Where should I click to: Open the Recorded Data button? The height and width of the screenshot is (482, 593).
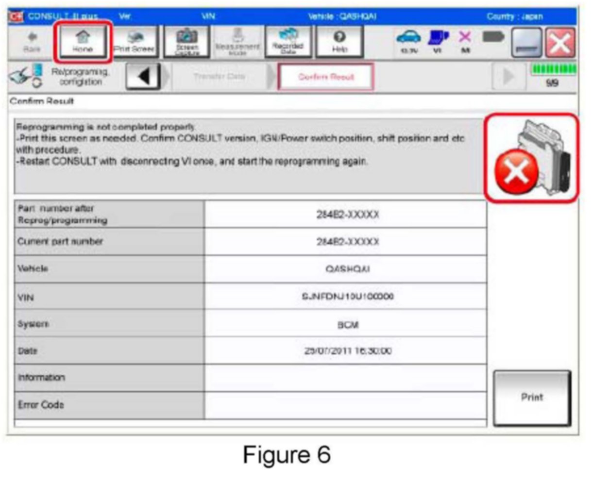[x=288, y=42]
